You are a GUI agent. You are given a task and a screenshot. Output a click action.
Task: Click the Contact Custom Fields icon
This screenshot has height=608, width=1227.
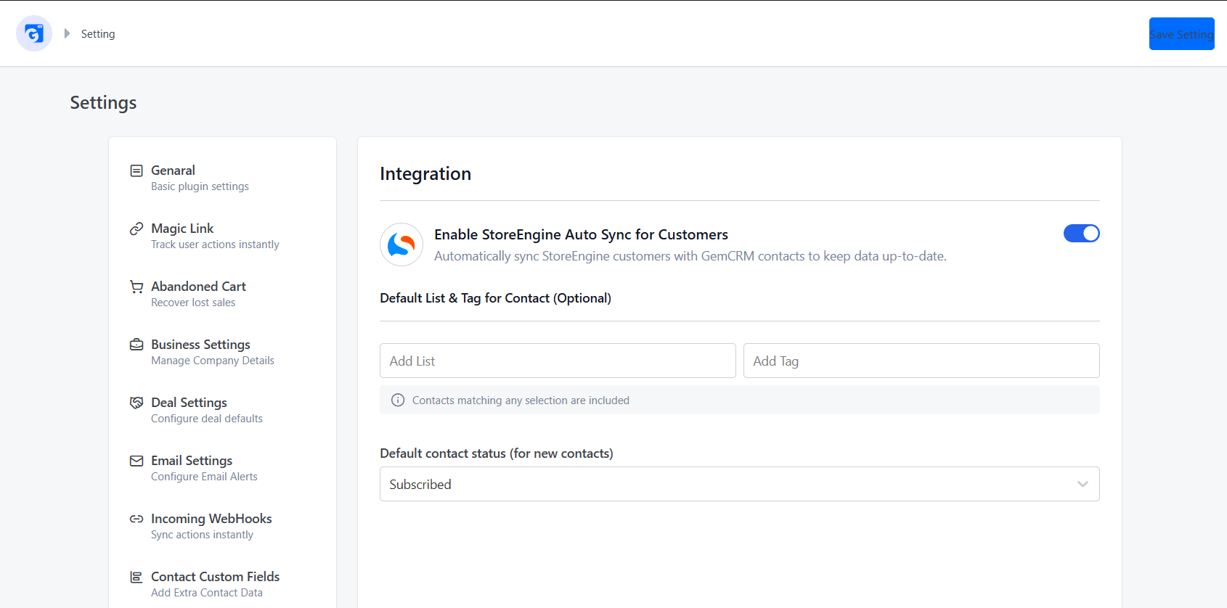click(136, 577)
